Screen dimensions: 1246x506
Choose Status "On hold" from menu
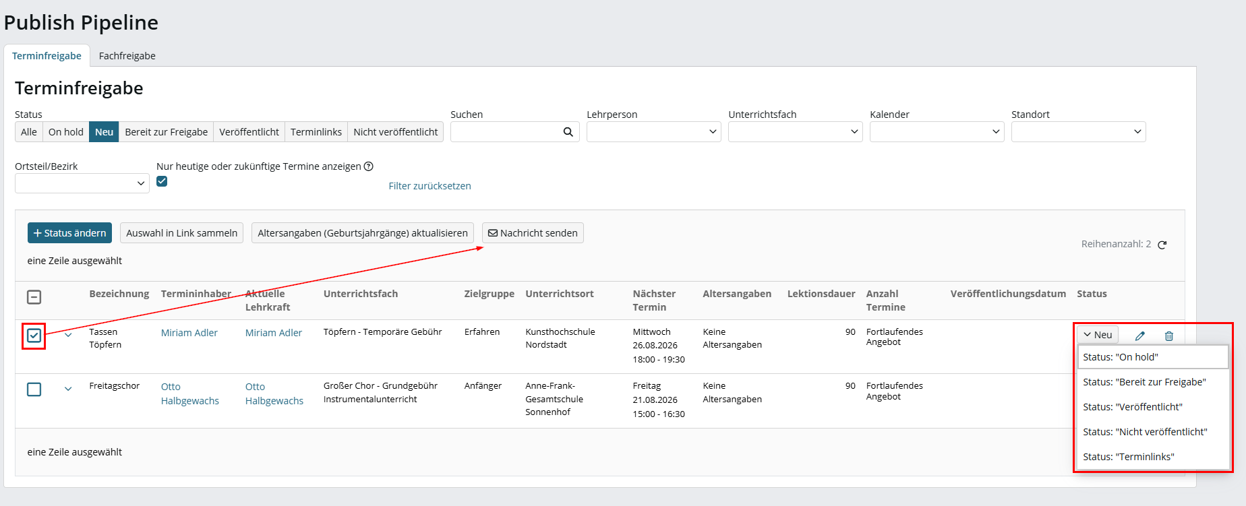click(1153, 357)
